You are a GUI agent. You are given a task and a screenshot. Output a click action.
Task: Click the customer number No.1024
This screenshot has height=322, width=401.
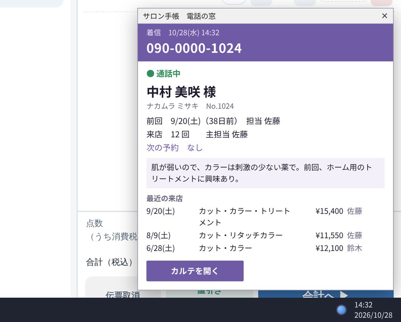(x=220, y=106)
